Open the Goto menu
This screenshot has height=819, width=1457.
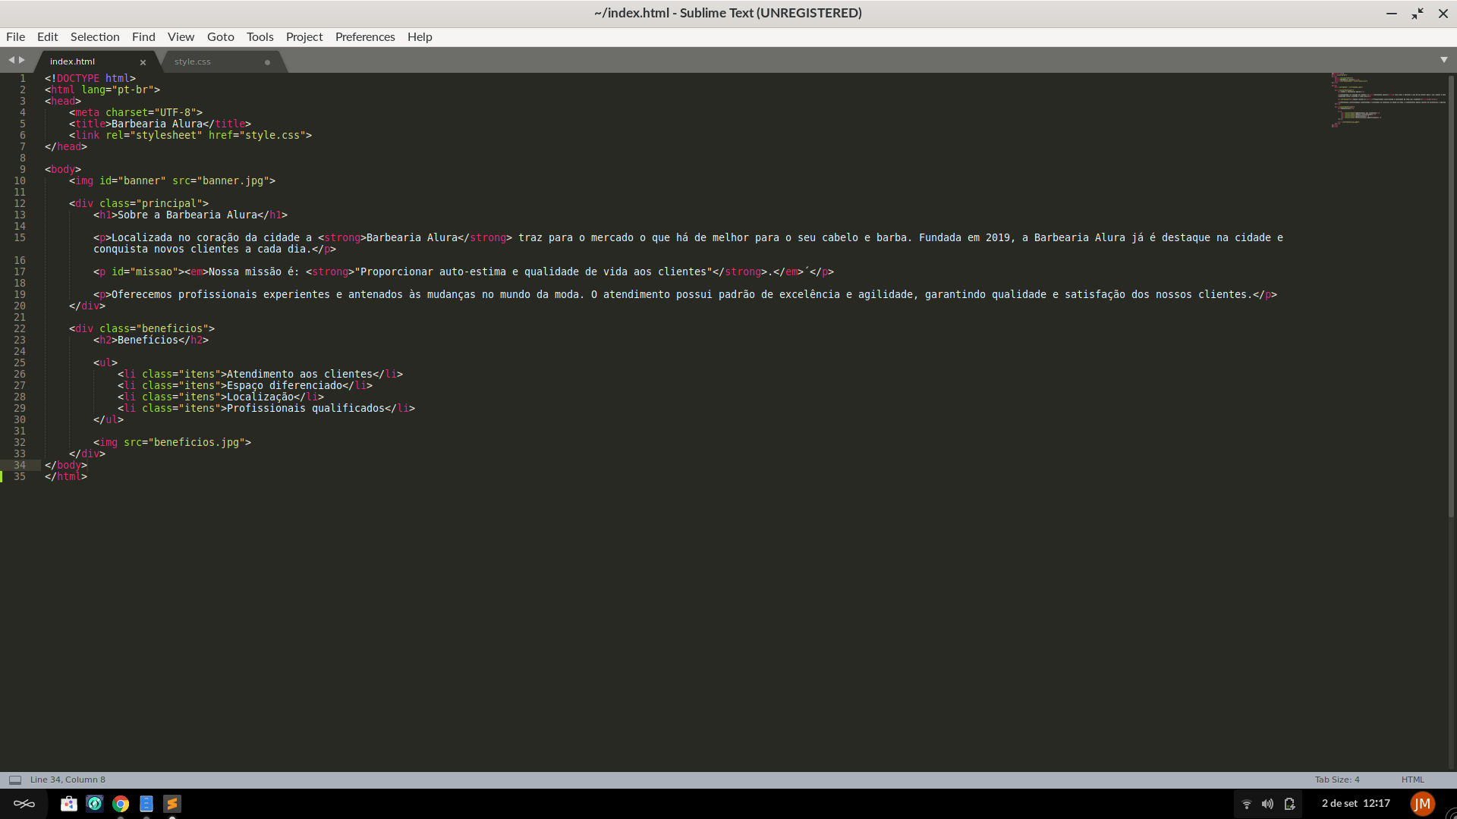tap(221, 36)
